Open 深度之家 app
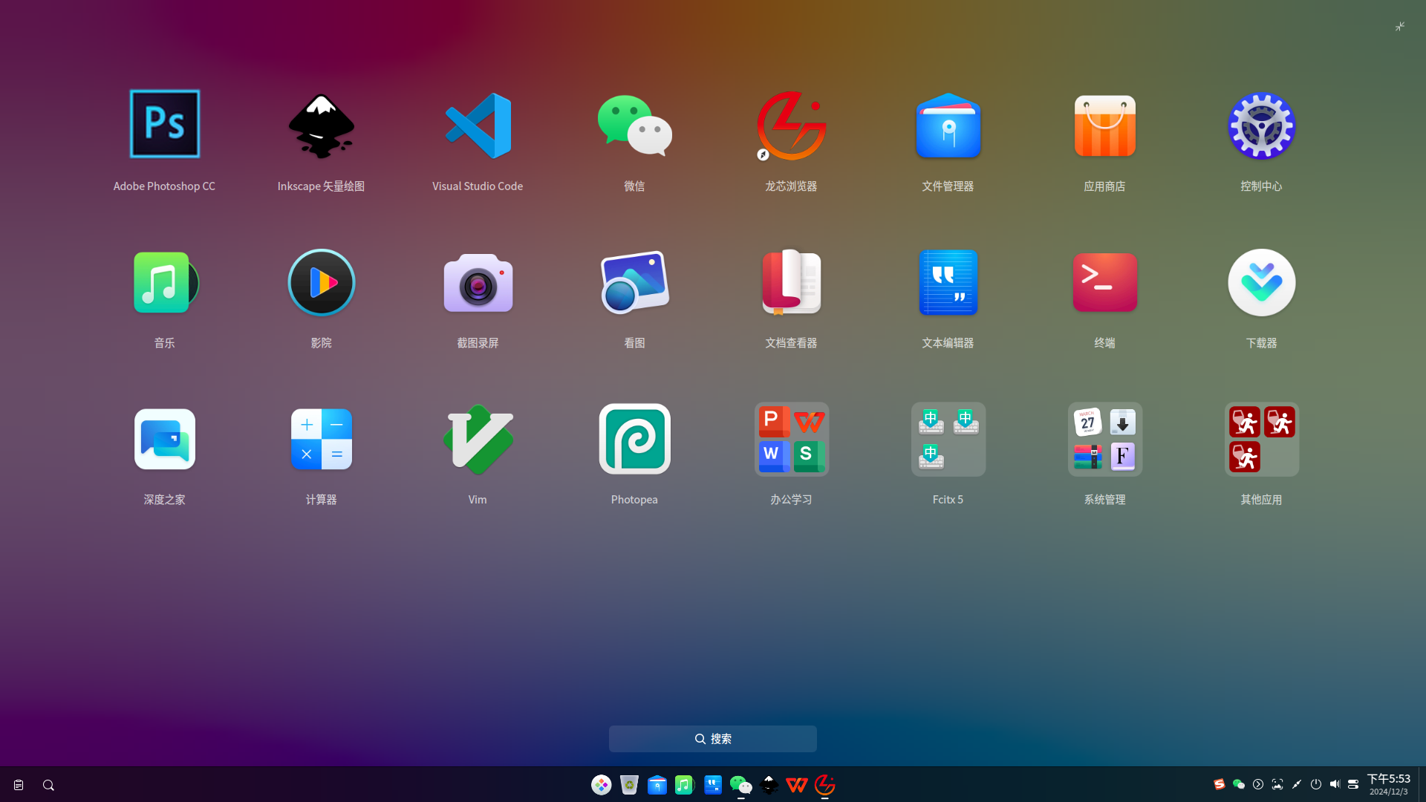This screenshot has width=1426, height=802. pos(164,439)
